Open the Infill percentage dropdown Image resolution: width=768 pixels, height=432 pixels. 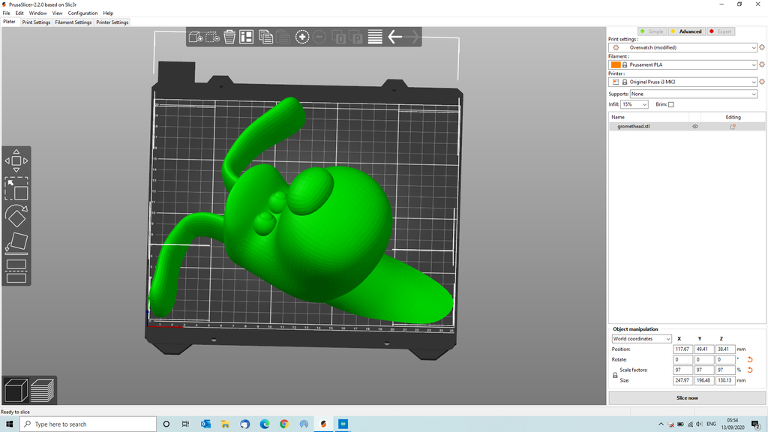634,104
